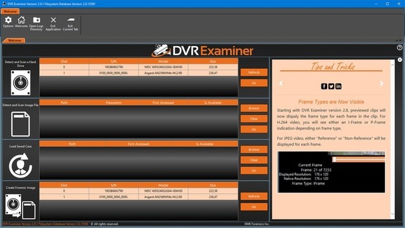The image size is (405, 228).
Task: Select disk 1 Asgard row in Create Forensic Image table
Action: (139, 197)
